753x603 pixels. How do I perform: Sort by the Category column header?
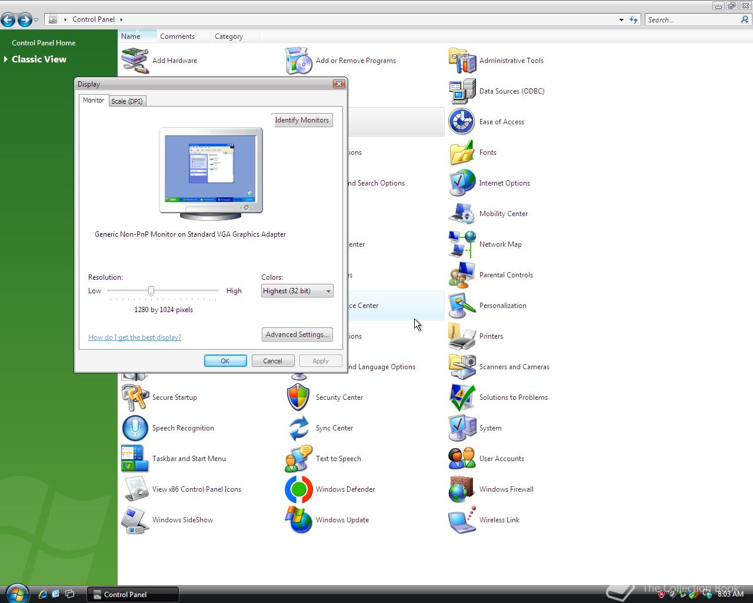click(235, 37)
